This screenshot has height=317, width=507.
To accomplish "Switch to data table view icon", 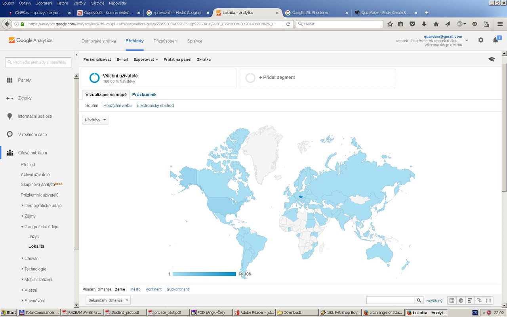I will 452,301.
